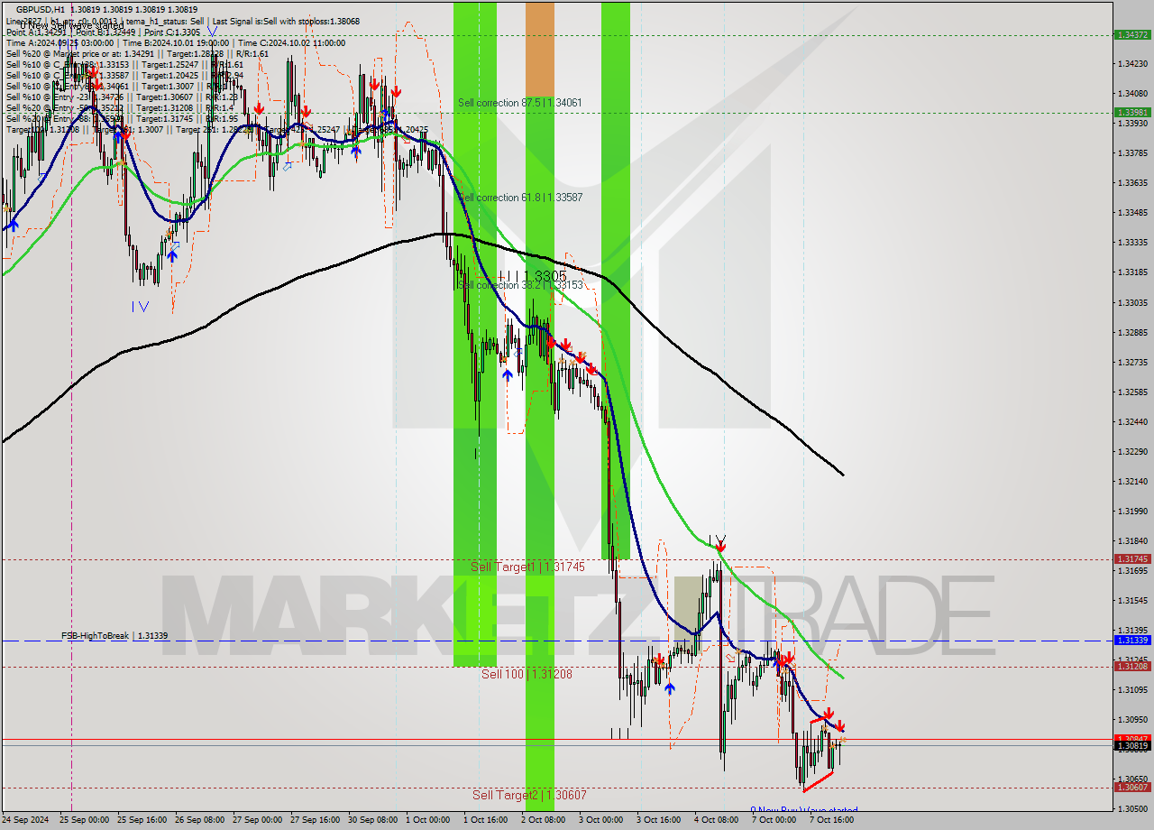Click the '1 Oct 16:00' time axis label
This screenshot has height=830, width=1154.
coord(485,820)
